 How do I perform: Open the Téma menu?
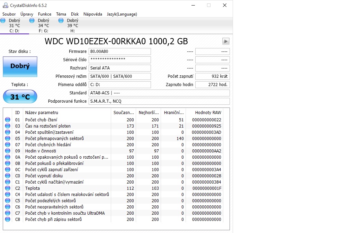coord(61,14)
